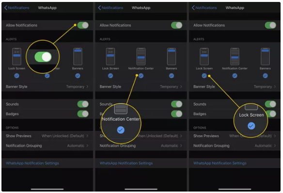Image resolution: width=283 pixels, height=193 pixels.
Task: Tap Lock Screen phone icon in left screenshot
Action: click(x=16, y=57)
